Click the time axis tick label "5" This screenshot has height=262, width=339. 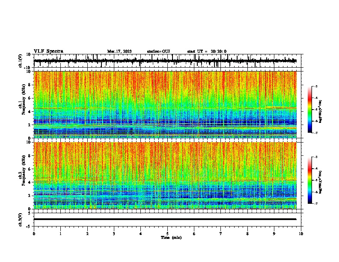[167, 234]
